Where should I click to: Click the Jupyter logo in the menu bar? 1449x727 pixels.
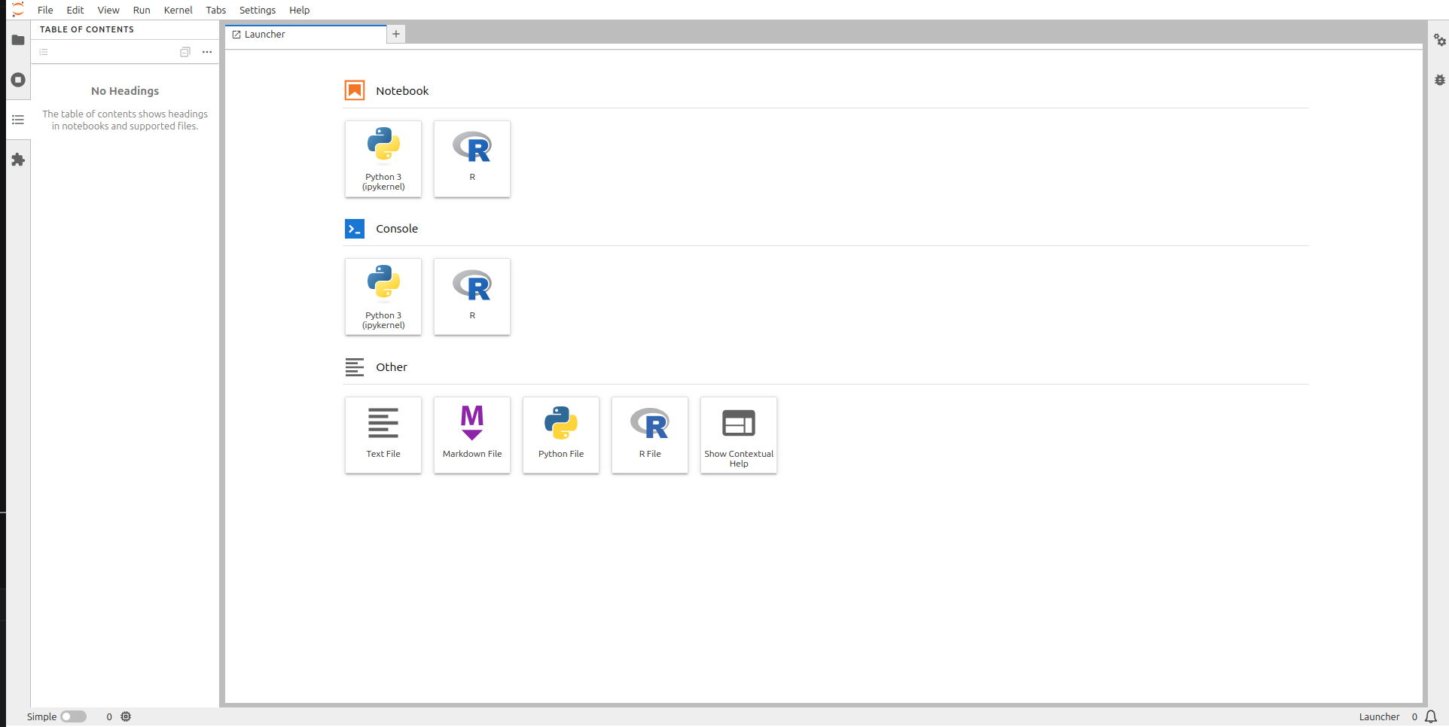[18, 10]
